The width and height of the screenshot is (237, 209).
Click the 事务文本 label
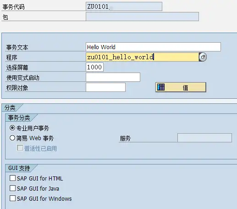[17, 47]
